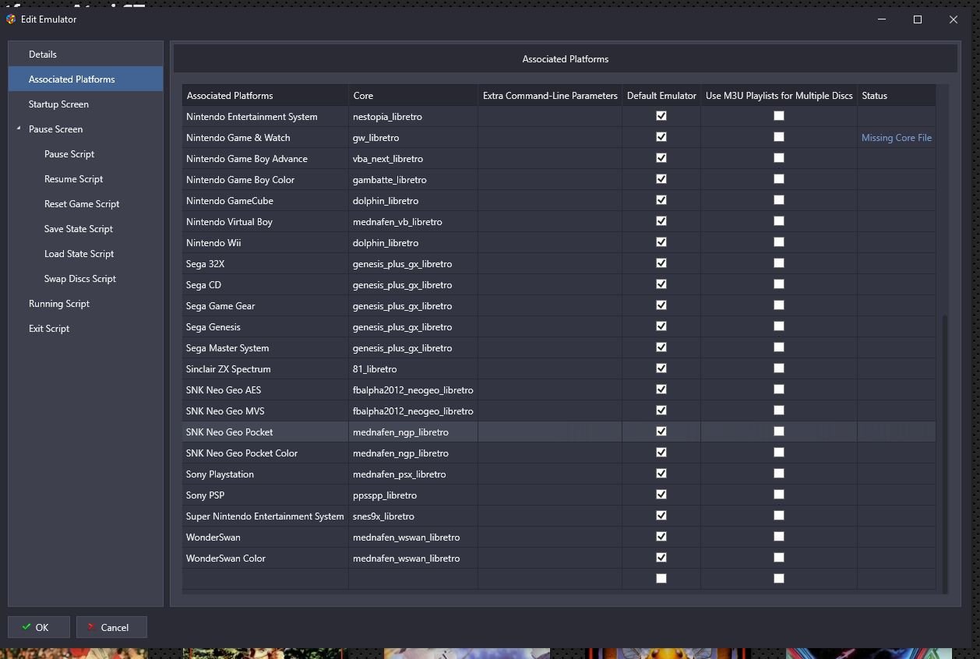Click the Status column header
This screenshot has width=980, height=659.
(x=897, y=96)
